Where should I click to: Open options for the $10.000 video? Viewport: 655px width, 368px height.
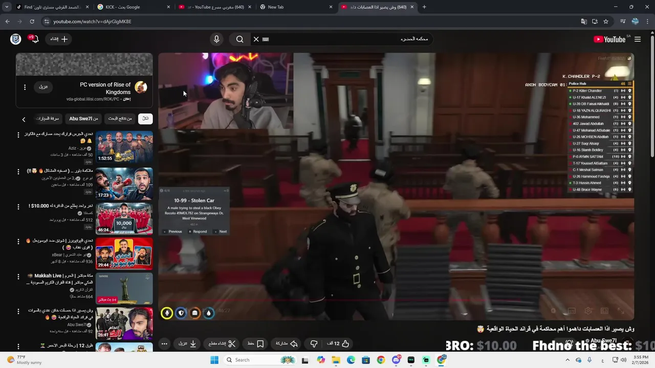[18, 206]
